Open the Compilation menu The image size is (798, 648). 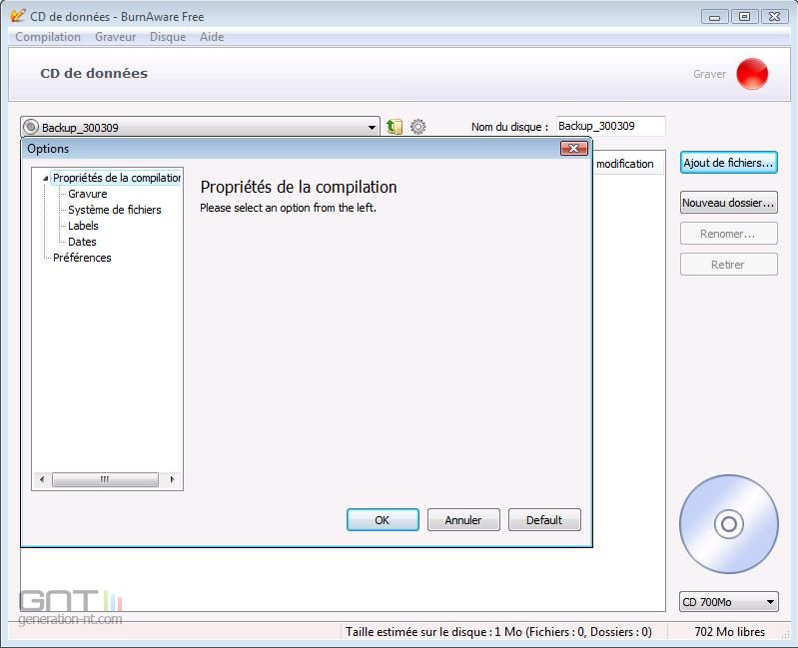click(x=48, y=37)
